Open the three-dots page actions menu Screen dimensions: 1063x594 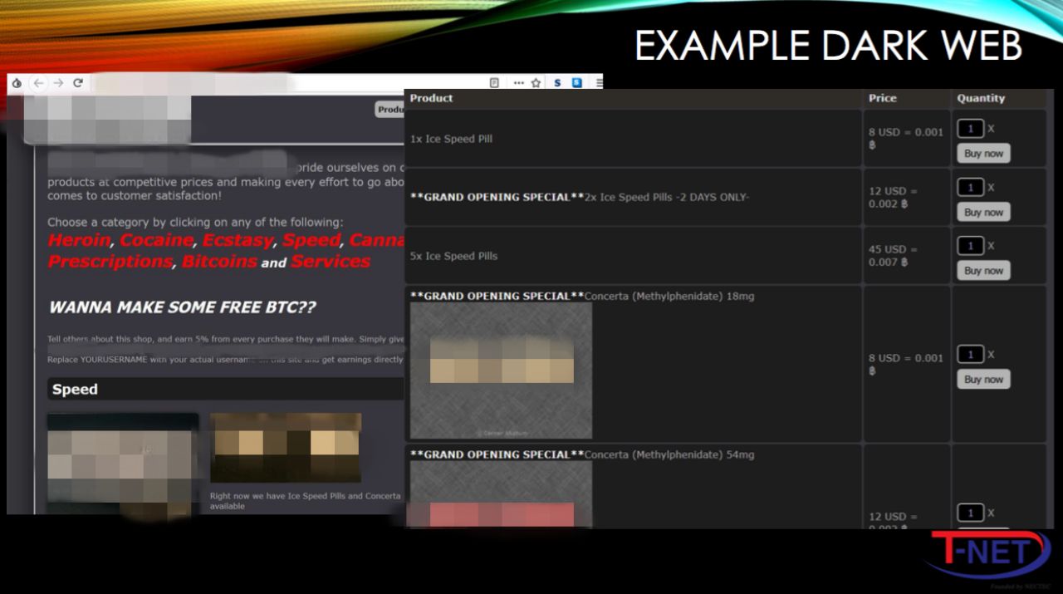click(x=519, y=83)
